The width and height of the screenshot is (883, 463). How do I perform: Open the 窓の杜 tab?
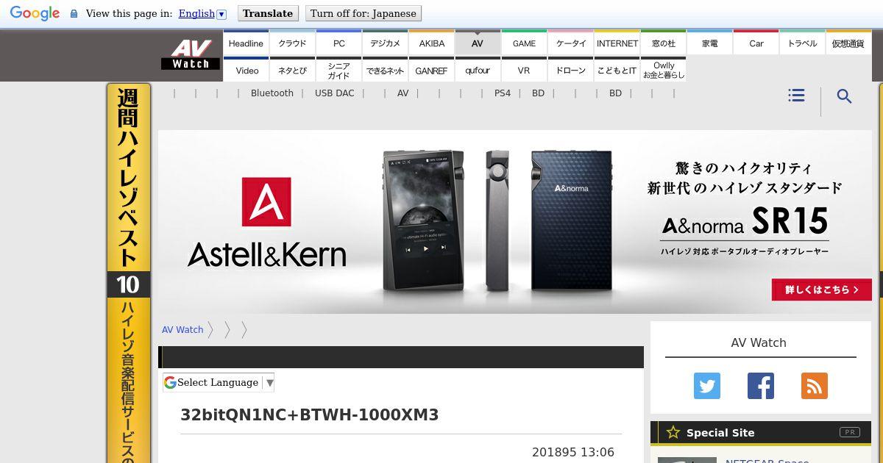664,43
